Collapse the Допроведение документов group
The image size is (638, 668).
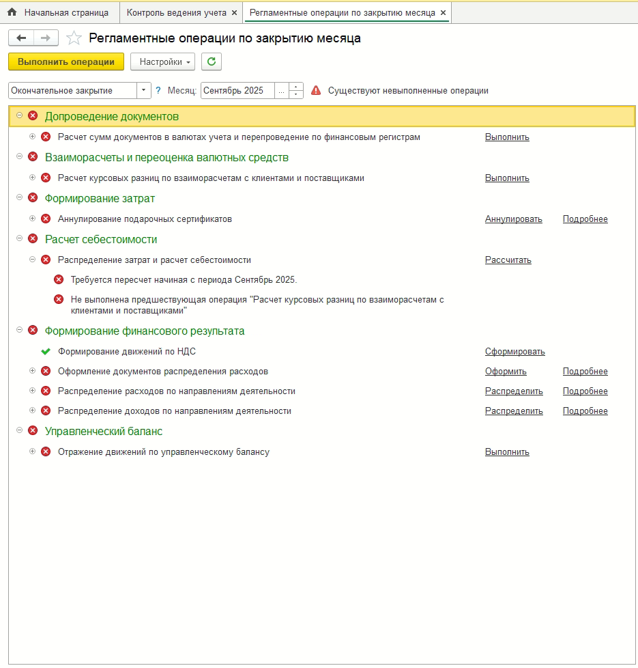tap(19, 116)
